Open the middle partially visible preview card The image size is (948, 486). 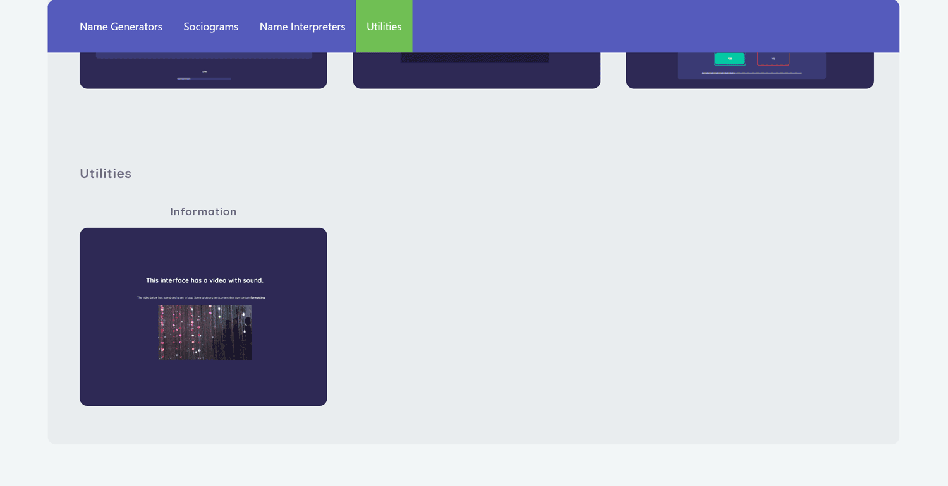[476, 76]
